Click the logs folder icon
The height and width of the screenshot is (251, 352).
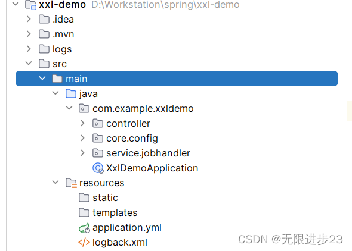[44, 49]
